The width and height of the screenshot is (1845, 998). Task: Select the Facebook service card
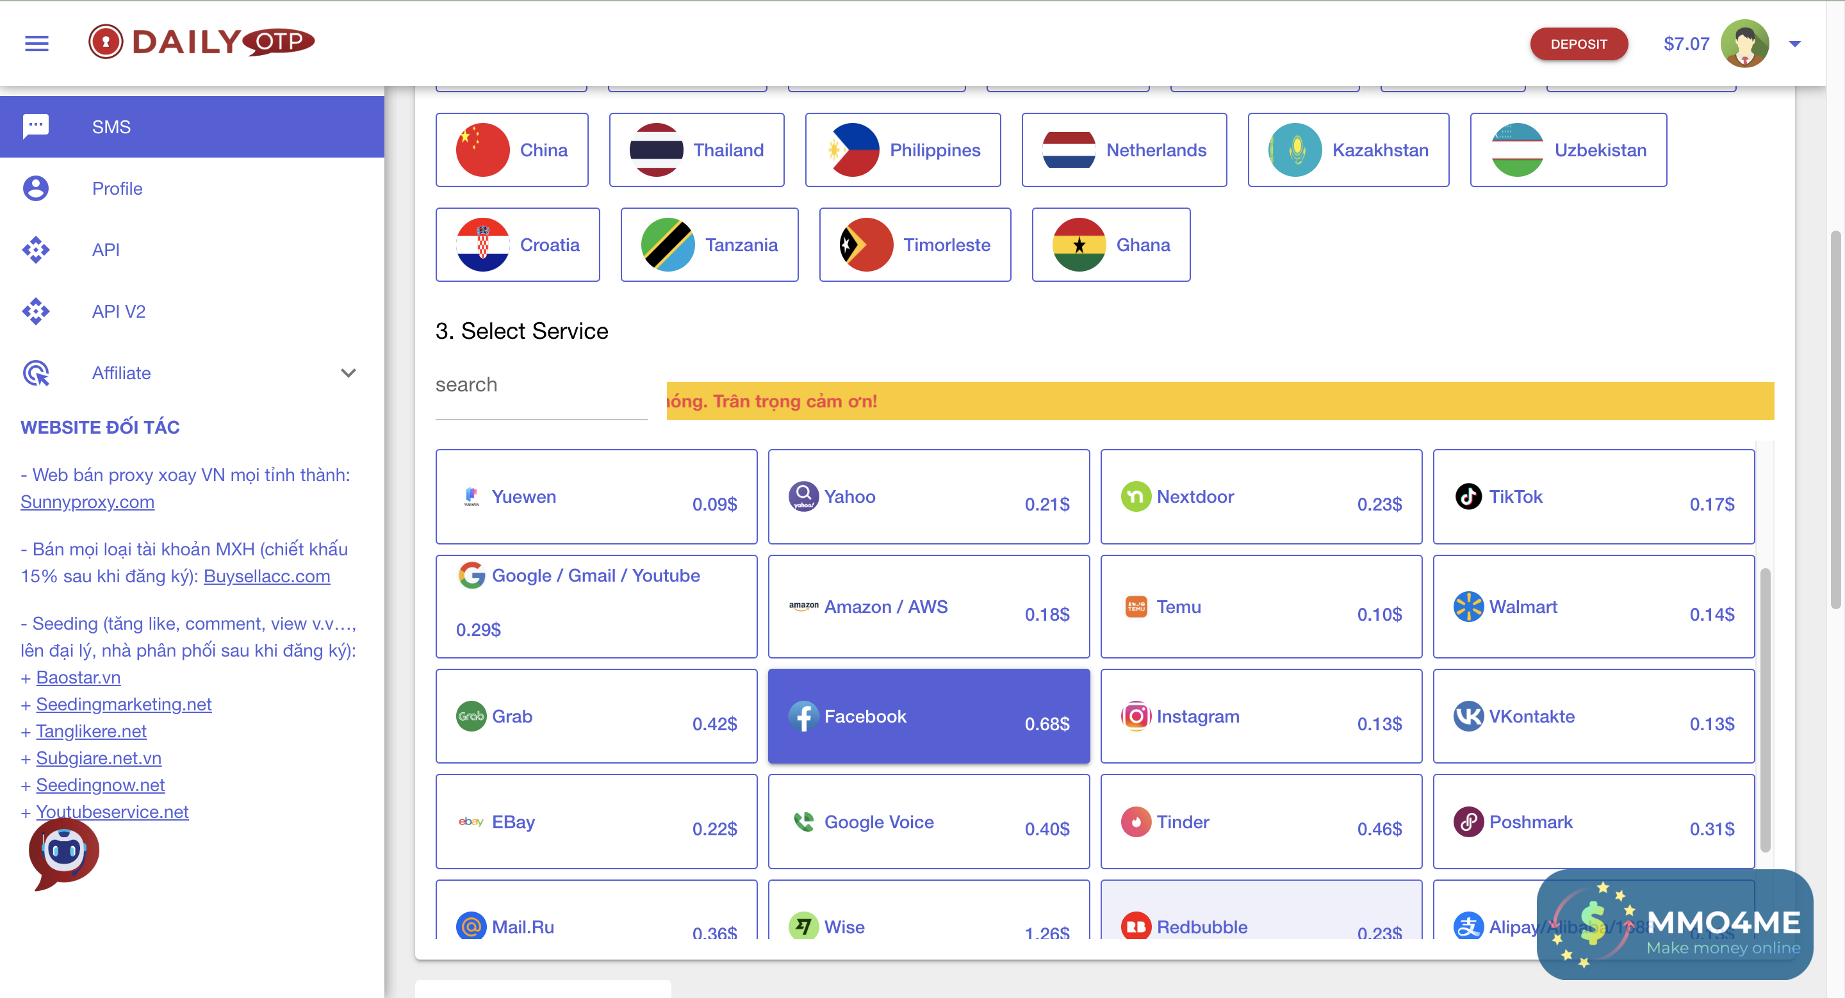928,716
